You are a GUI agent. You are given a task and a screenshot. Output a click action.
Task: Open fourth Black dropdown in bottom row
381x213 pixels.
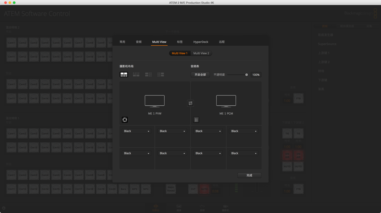[x=243, y=153]
